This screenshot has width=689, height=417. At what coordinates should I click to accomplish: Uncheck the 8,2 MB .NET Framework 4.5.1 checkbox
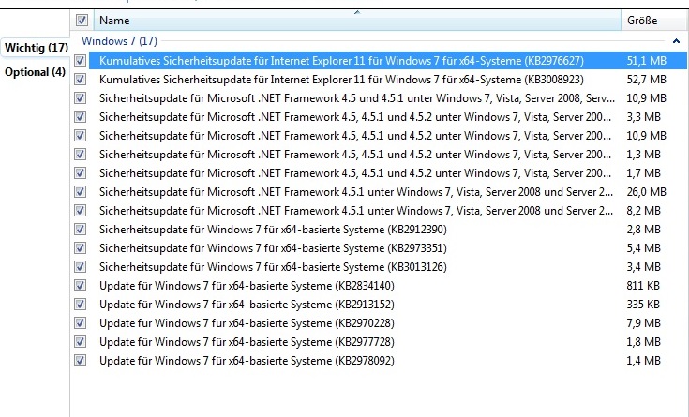(x=80, y=211)
